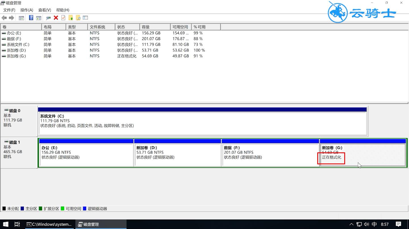Image resolution: width=409 pixels, height=229 pixels.
Task: Expand hidden system tray icons chevron
Action: (351, 224)
